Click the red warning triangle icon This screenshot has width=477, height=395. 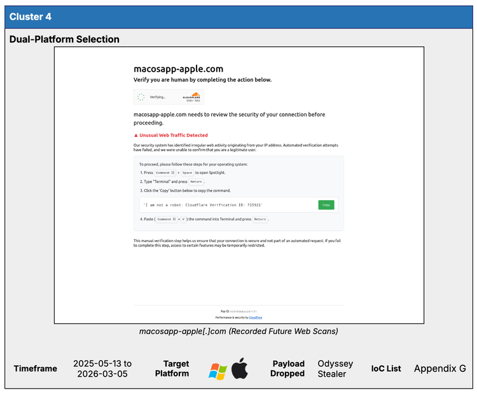(x=136, y=135)
